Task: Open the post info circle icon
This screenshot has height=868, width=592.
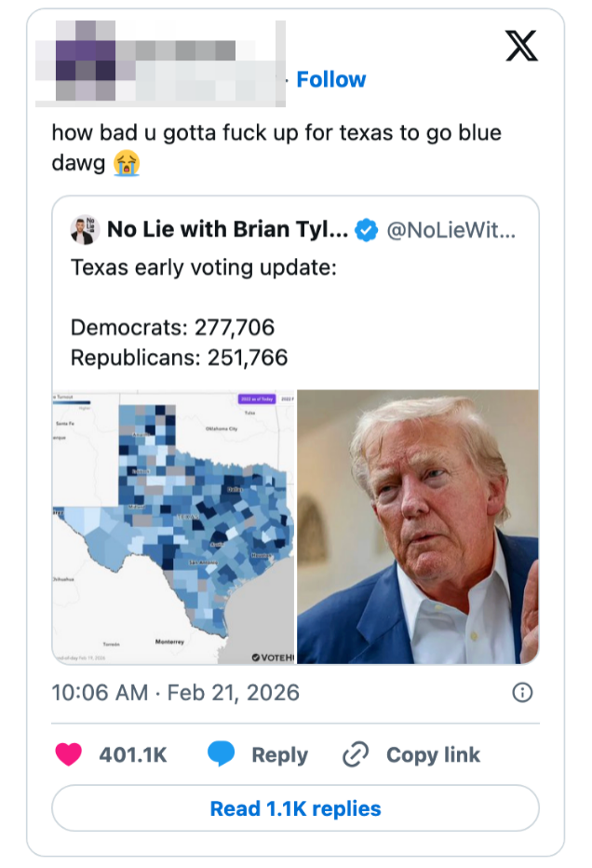Action: (523, 692)
